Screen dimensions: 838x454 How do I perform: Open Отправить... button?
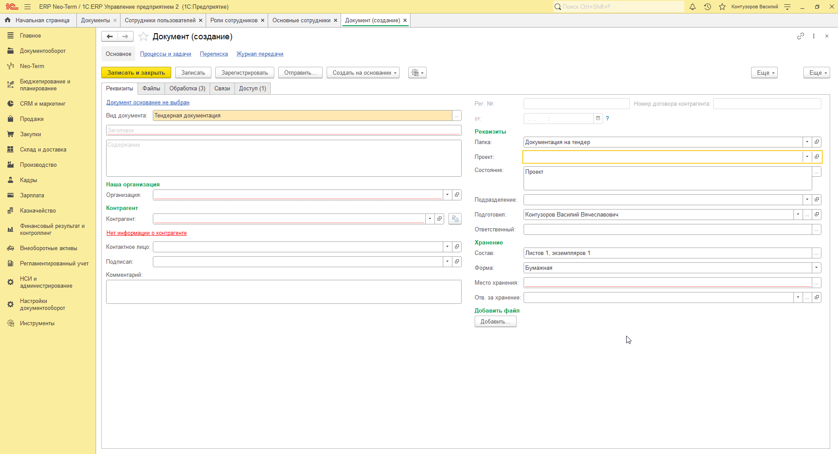(300, 72)
